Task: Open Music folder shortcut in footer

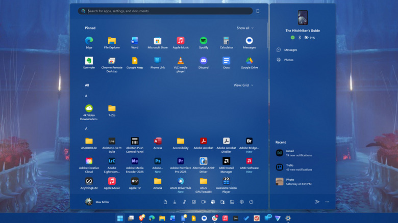Action: click(184, 202)
